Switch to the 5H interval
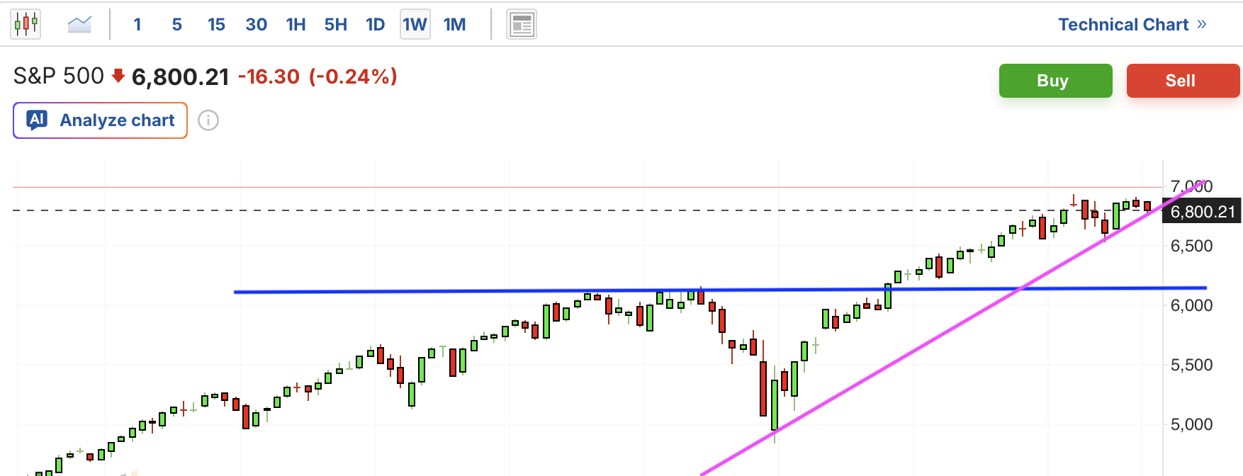This screenshot has height=476, width=1243. pos(335,25)
